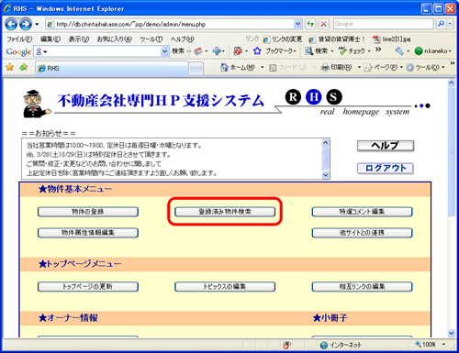Click the Google toolbar bookmark star icon

(x=257, y=51)
